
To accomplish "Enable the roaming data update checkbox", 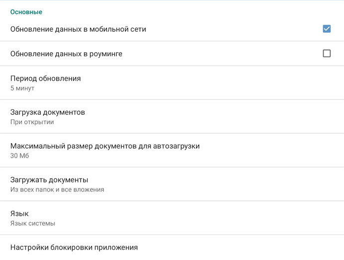I will (327, 53).
